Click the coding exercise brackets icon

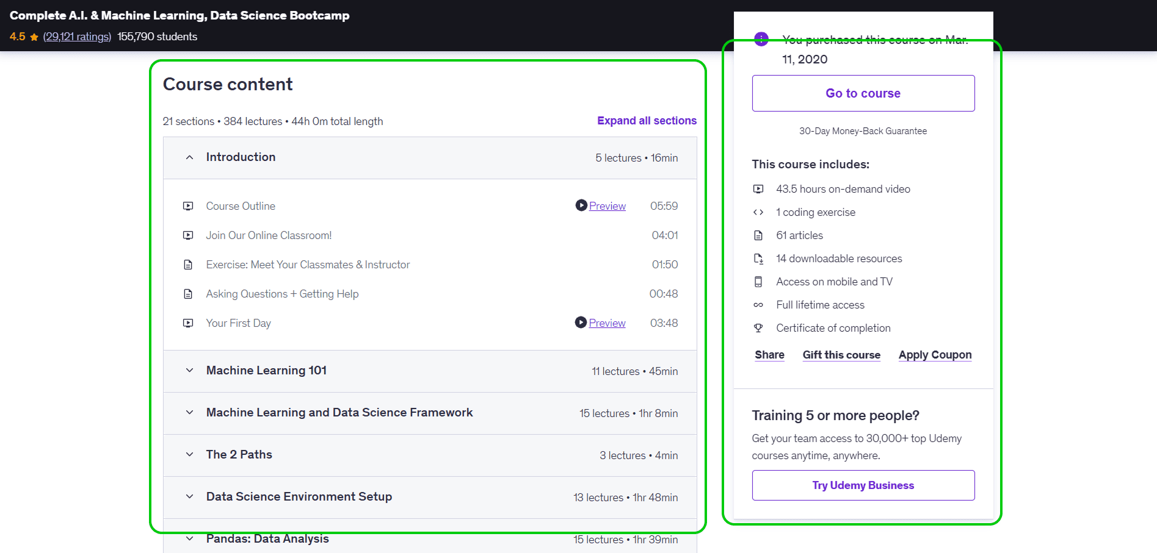(x=758, y=212)
